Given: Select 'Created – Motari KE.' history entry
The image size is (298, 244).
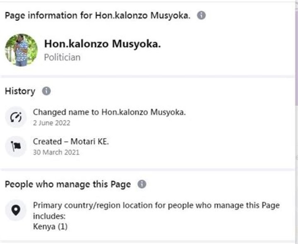Looking at the screenshot, I should point(71,142).
